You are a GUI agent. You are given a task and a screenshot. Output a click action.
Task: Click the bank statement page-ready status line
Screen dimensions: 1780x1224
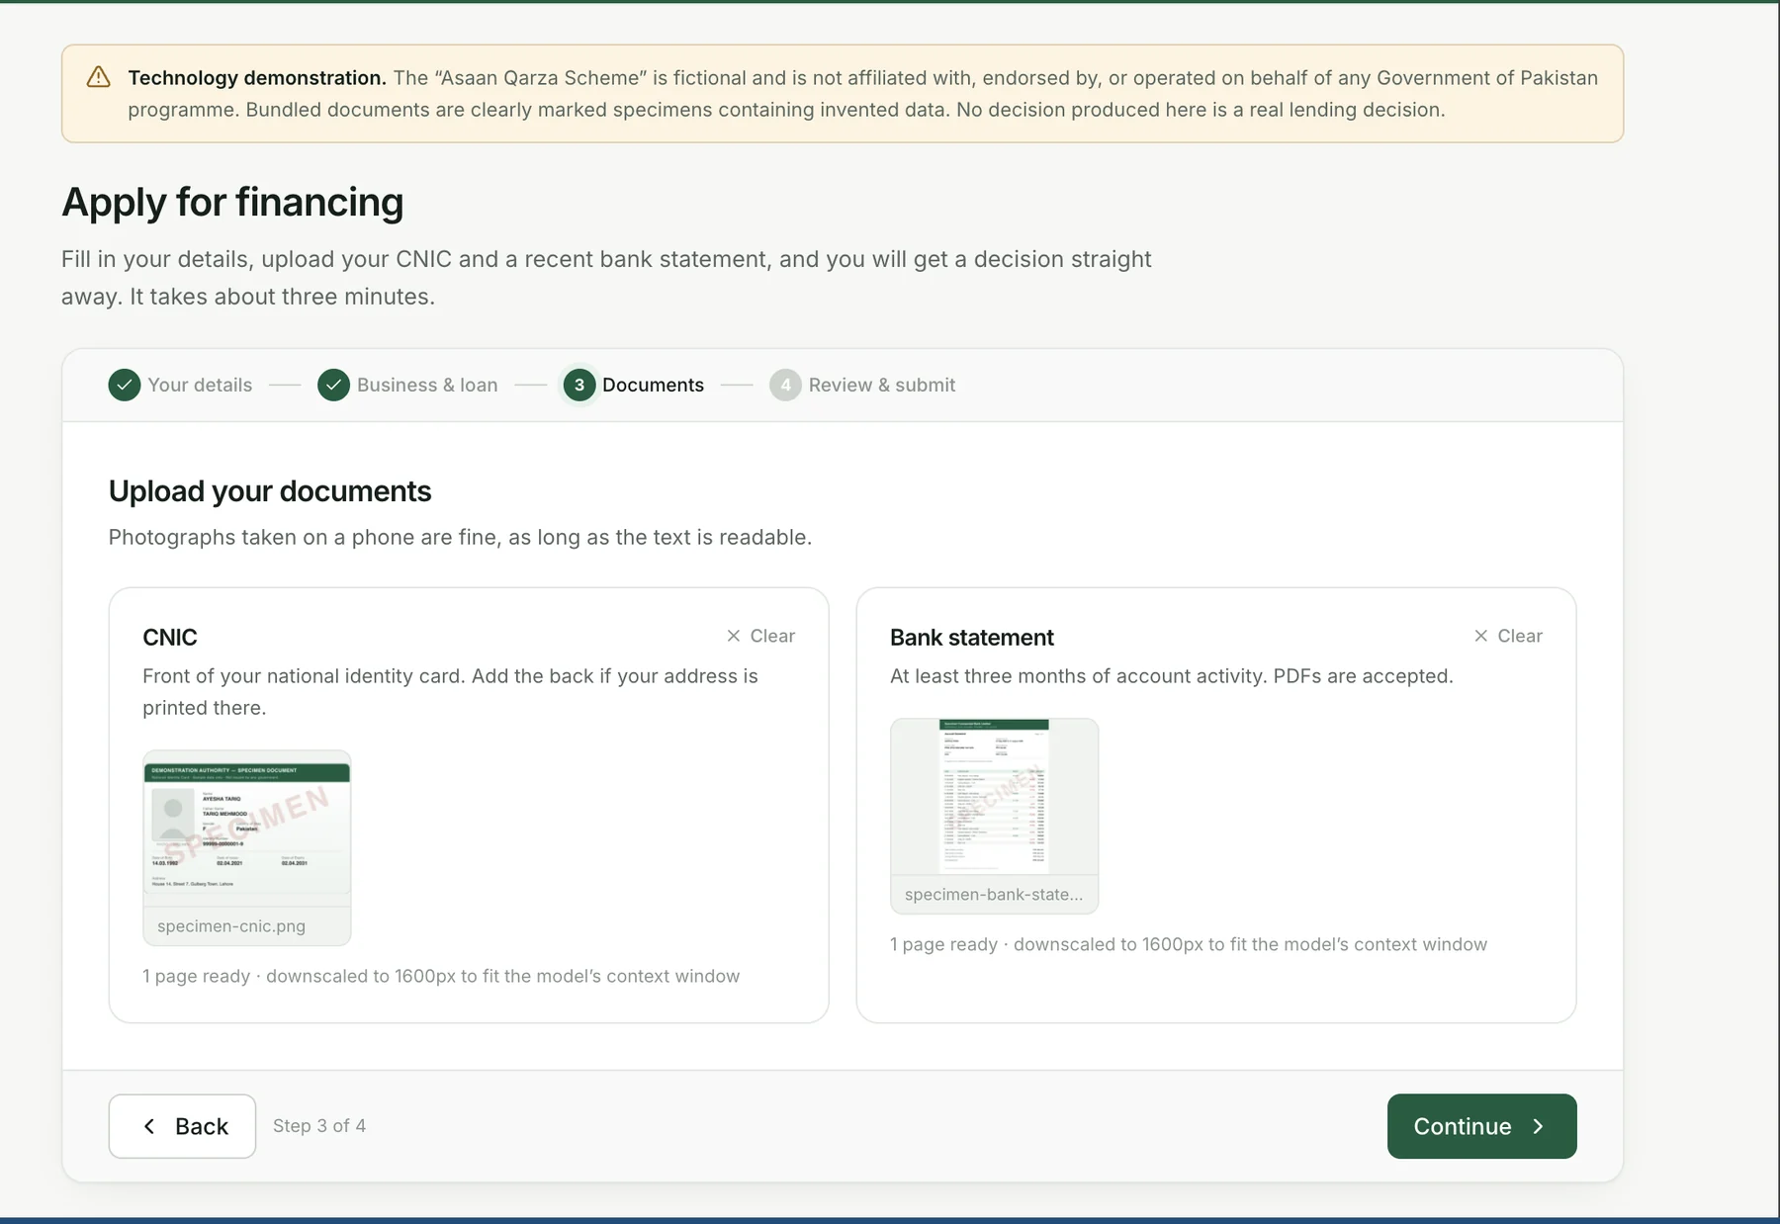click(1189, 944)
